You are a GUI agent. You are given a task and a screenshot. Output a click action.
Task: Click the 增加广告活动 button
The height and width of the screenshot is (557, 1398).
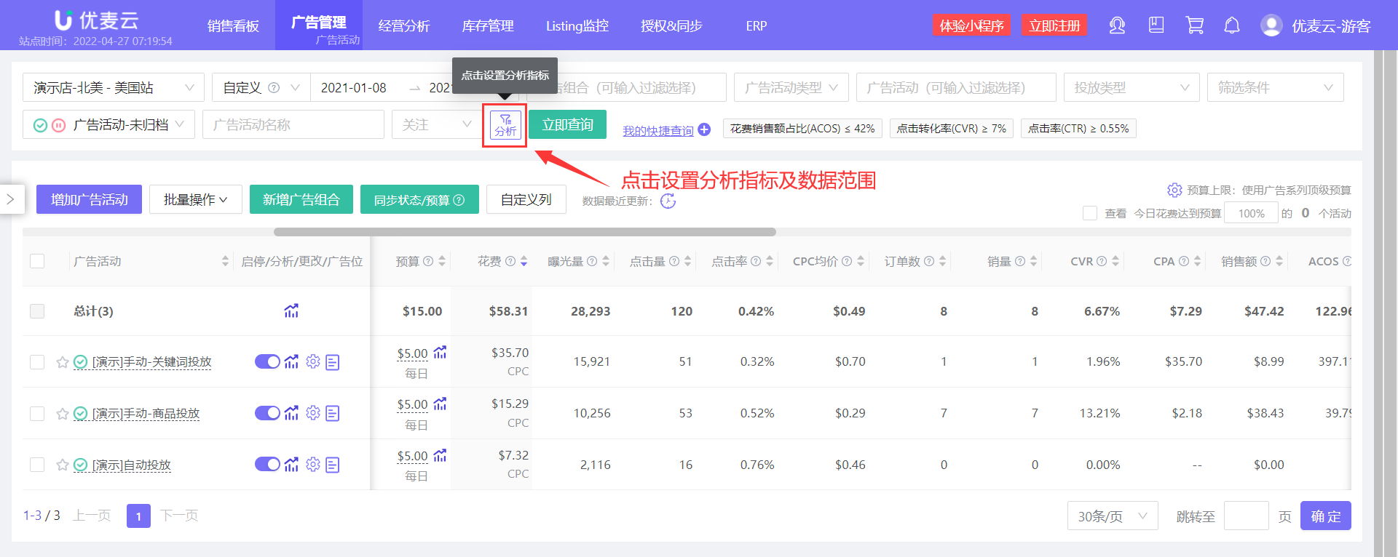pyautogui.click(x=89, y=199)
